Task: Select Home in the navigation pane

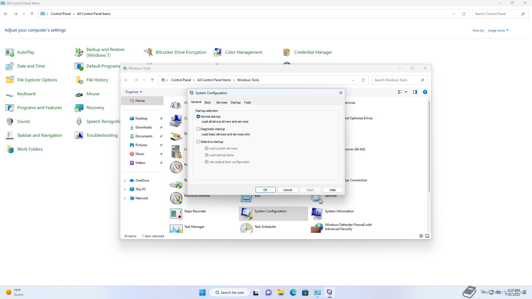Action: pyautogui.click(x=142, y=101)
